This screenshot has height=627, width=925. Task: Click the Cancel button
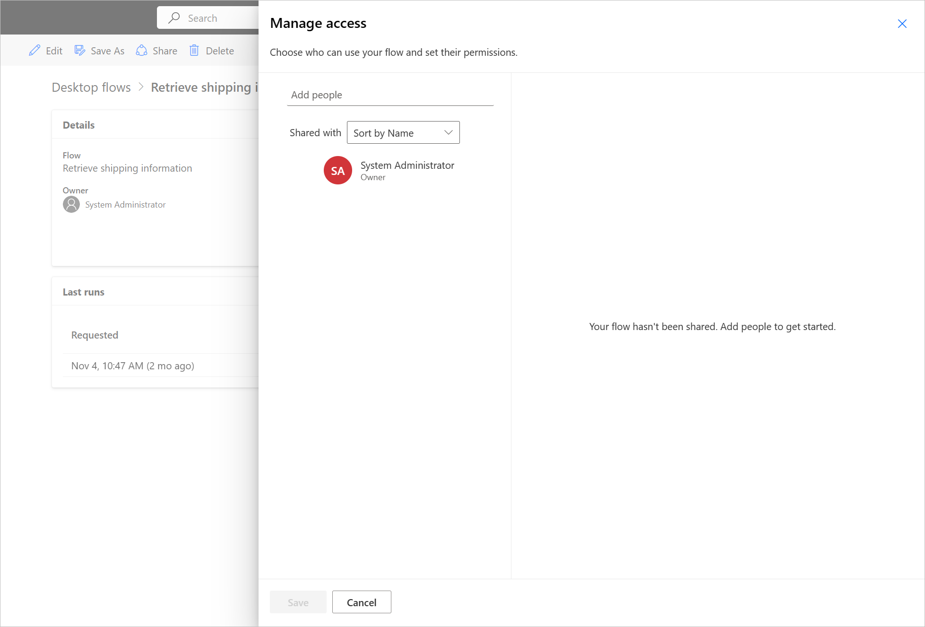[361, 602]
